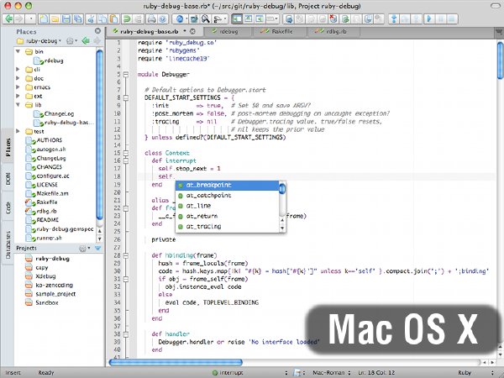Toggle the right pane visibility button
Screen dimensions: 504x378
coord(260,18)
